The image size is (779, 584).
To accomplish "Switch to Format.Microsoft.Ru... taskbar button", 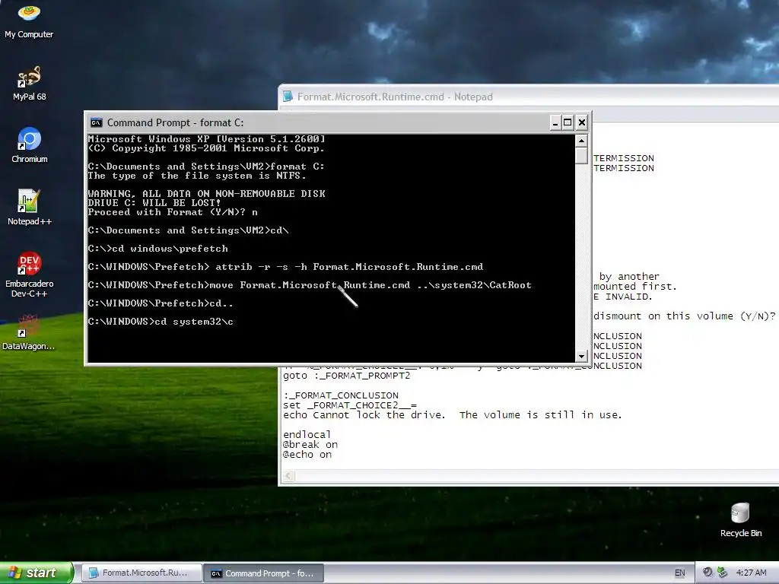I will tap(141, 573).
